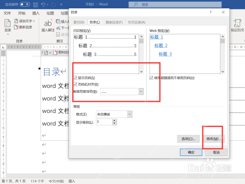Viewport: 245px width, 184px height.
Task: Click the Undo arrow icon
Action: coord(43,5)
